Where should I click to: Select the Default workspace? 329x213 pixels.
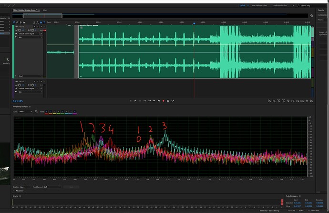pos(242,5)
